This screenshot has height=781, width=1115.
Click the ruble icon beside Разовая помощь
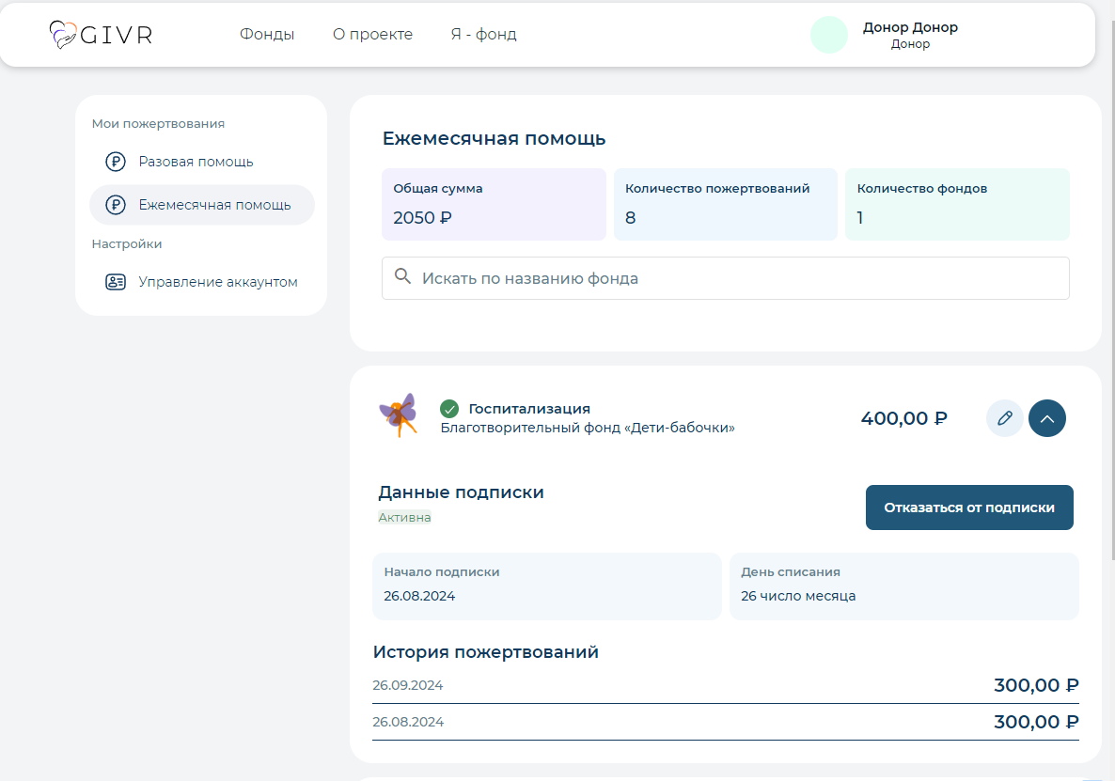[116, 162]
